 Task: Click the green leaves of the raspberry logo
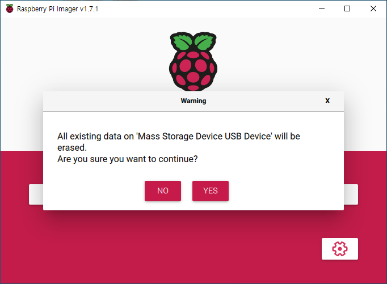pos(194,41)
